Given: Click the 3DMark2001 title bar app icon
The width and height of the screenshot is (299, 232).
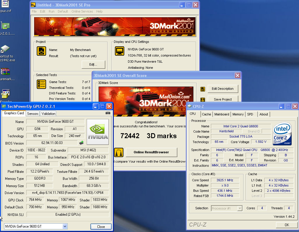Looking at the screenshot, I should (33, 5).
